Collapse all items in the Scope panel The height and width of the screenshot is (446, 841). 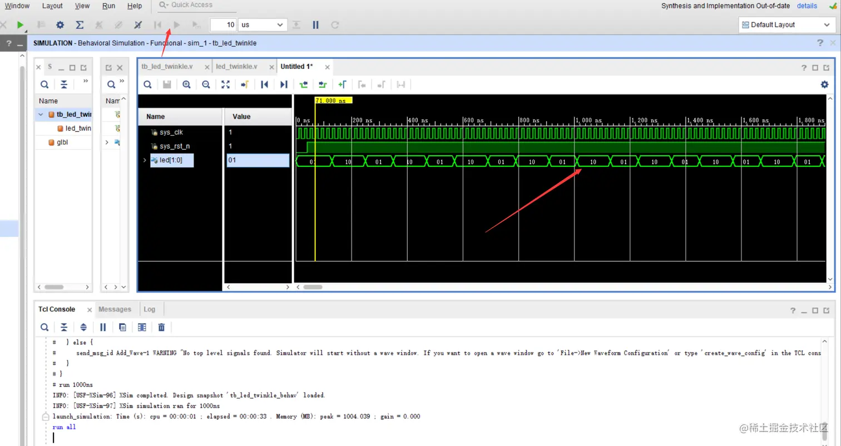click(x=64, y=85)
